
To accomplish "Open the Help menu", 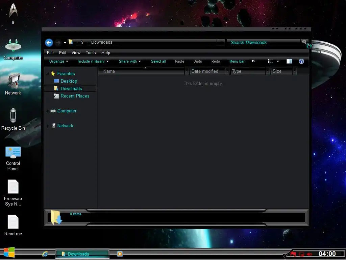I will coord(106,52).
